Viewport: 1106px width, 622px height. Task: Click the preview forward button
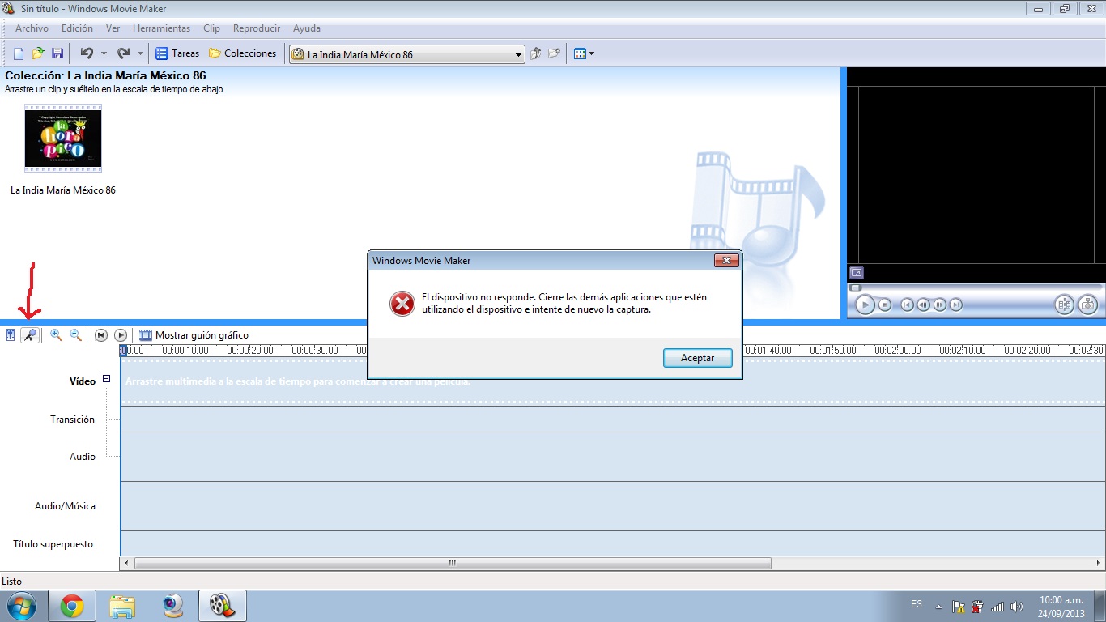coord(956,305)
